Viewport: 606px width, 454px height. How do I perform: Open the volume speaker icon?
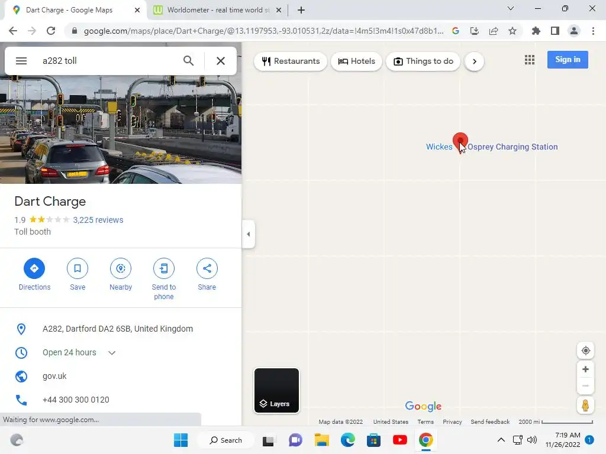click(x=532, y=440)
